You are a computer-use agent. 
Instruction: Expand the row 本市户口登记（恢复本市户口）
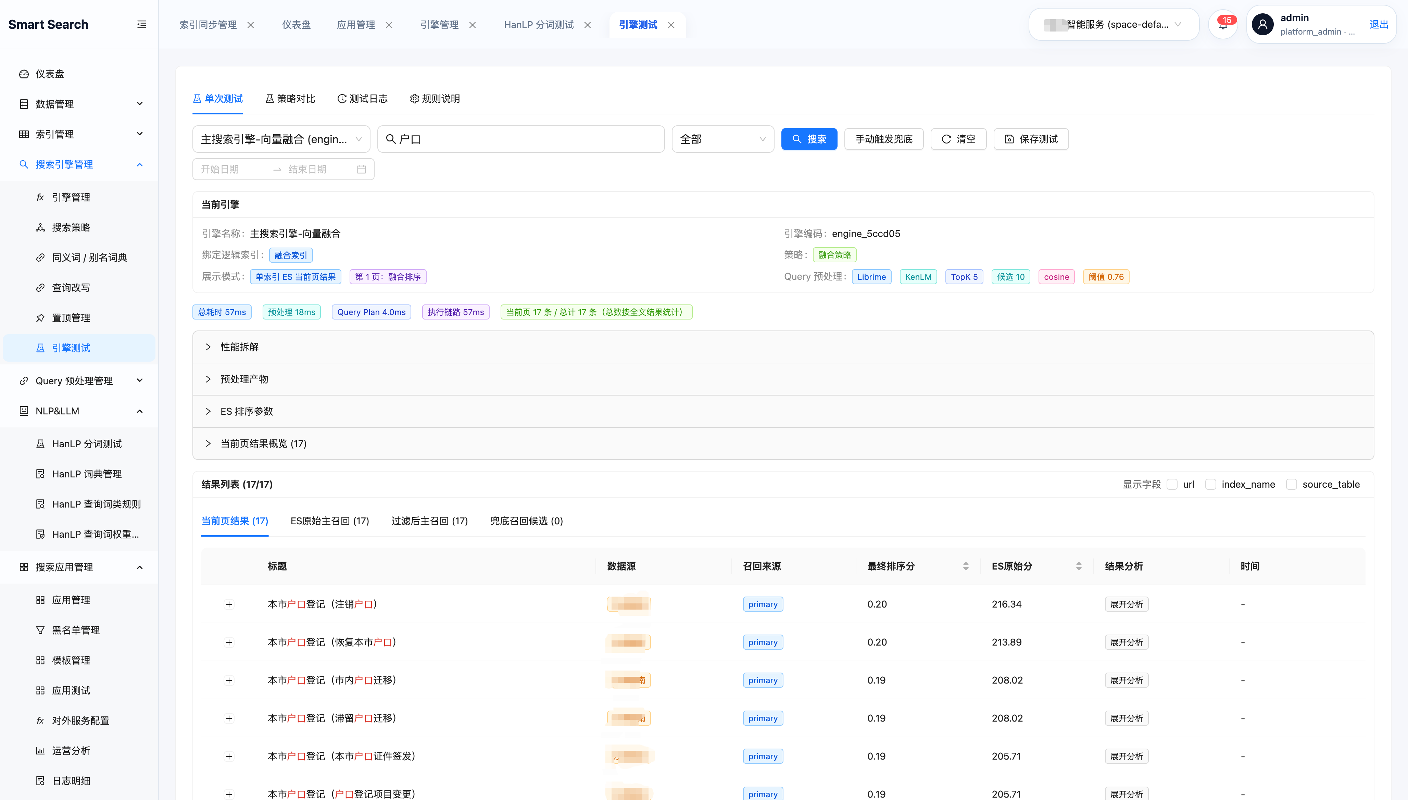pos(229,642)
